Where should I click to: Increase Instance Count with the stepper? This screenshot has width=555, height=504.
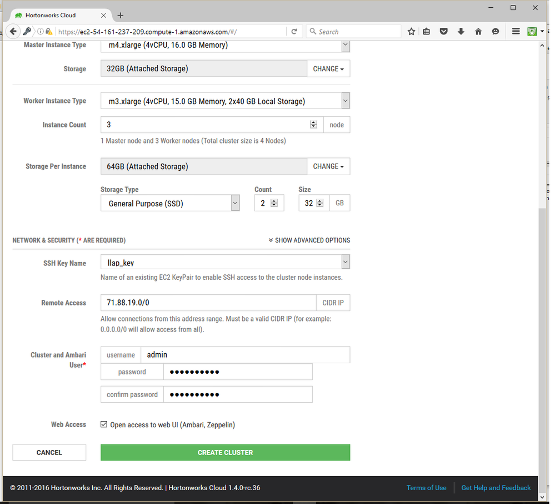(x=313, y=122)
